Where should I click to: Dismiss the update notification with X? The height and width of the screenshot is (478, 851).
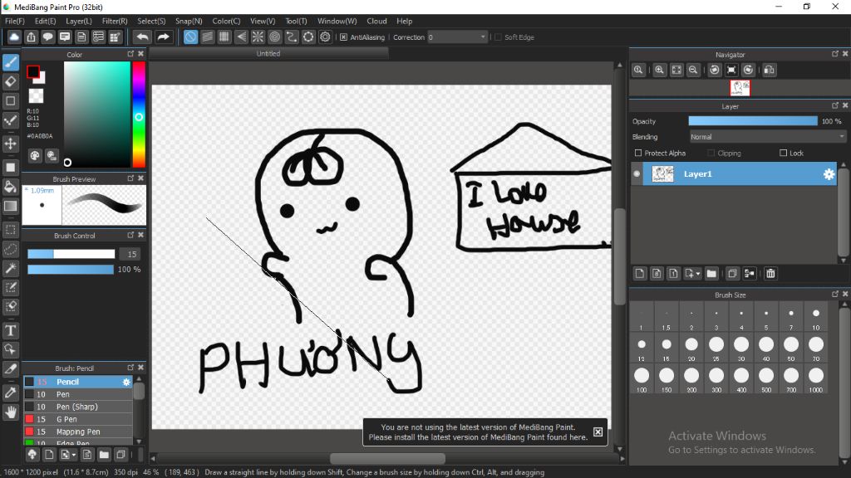tap(598, 432)
